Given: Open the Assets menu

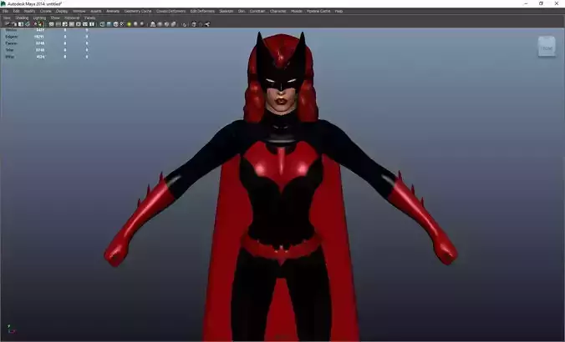Looking at the screenshot, I should pos(96,11).
